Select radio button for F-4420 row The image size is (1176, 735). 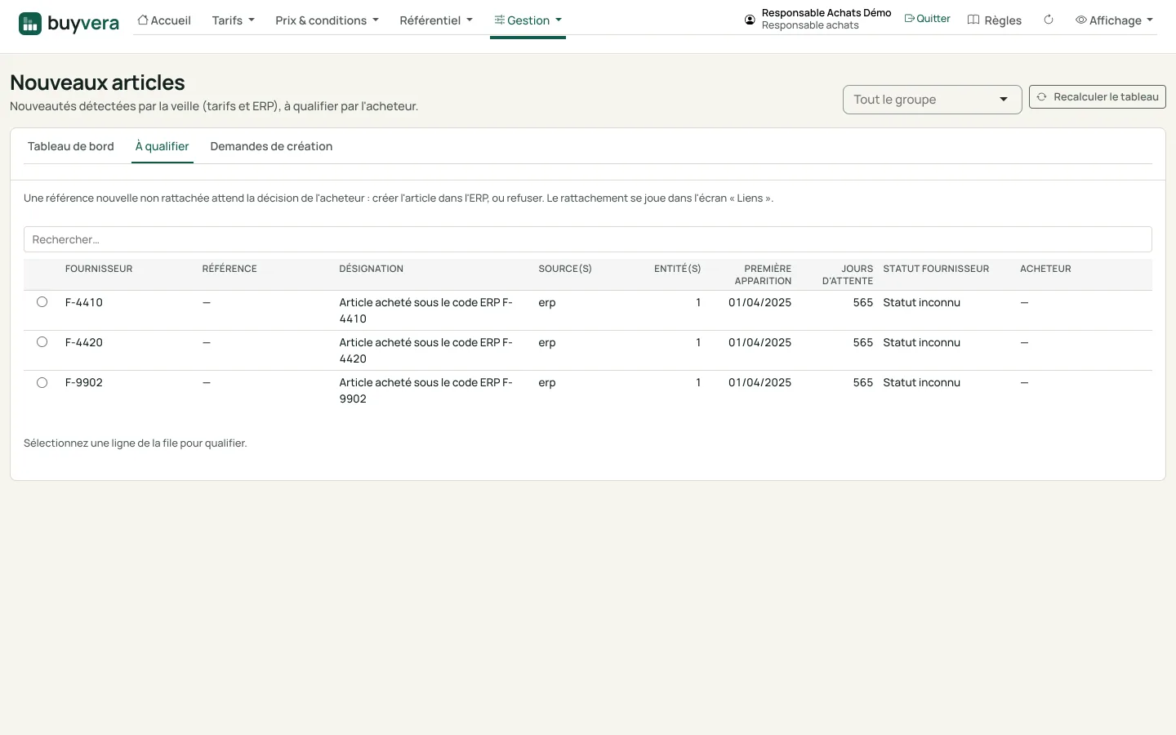(x=42, y=342)
